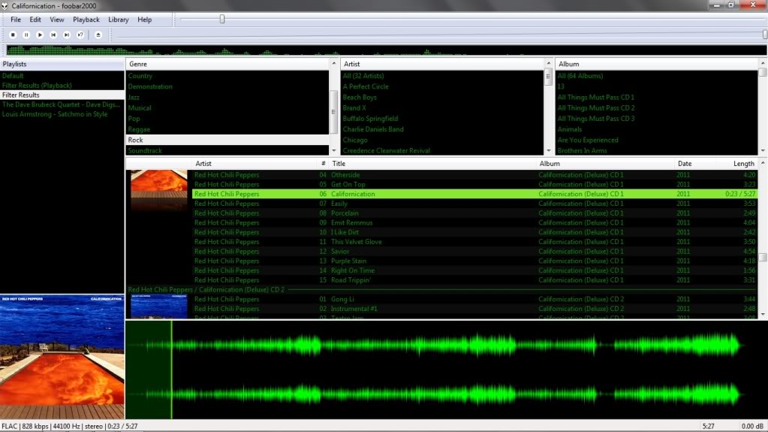Click the Open/eject file icon
Image resolution: width=768 pixels, height=432 pixels.
point(98,35)
